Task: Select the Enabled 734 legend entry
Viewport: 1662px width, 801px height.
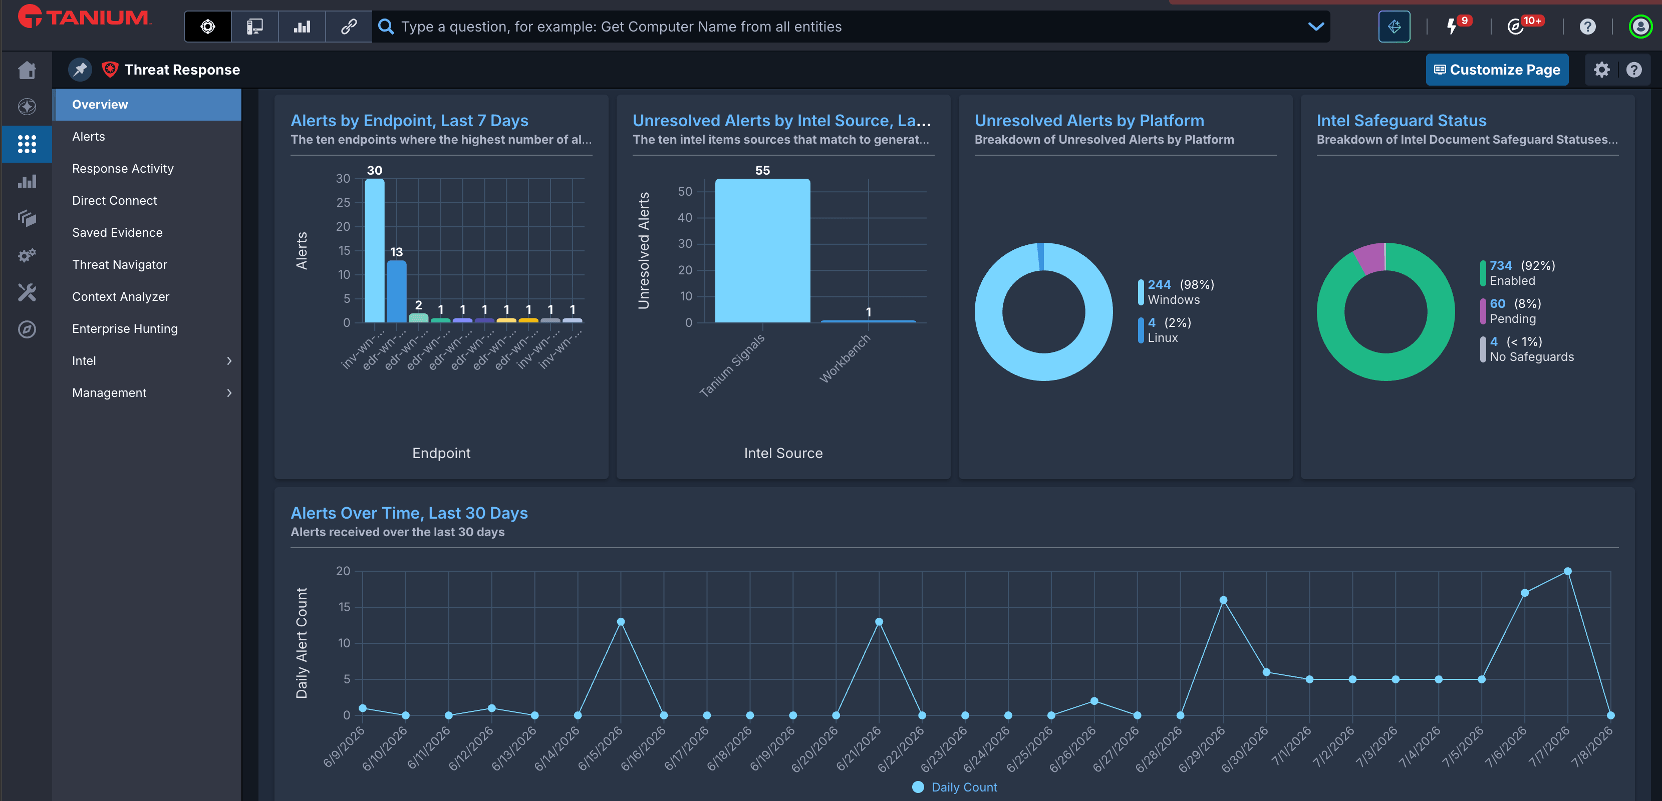Action: (x=1517, y=273)
